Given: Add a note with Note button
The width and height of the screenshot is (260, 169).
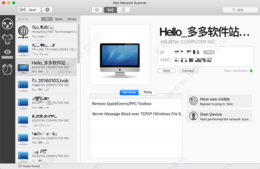Looking at the screenshot, I should pyautogui.click(x=166, y=71).
